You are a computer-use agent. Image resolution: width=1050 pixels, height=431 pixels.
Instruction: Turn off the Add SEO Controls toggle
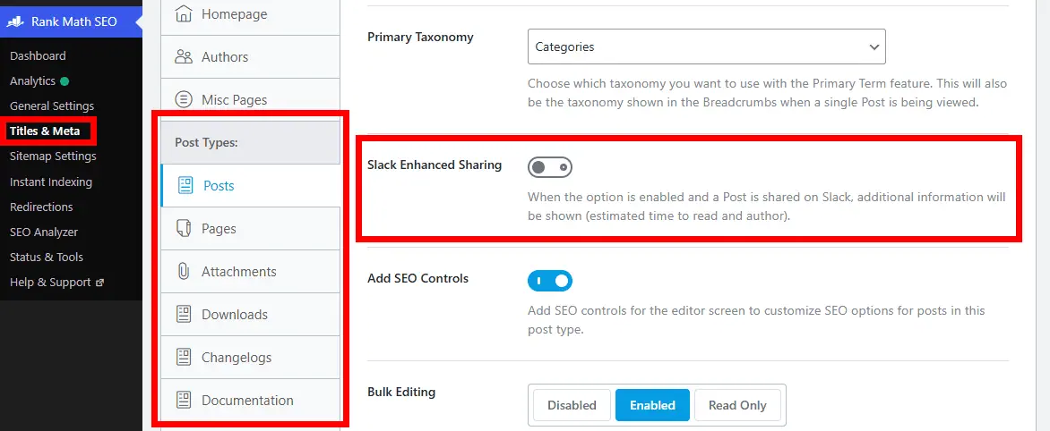549,282
